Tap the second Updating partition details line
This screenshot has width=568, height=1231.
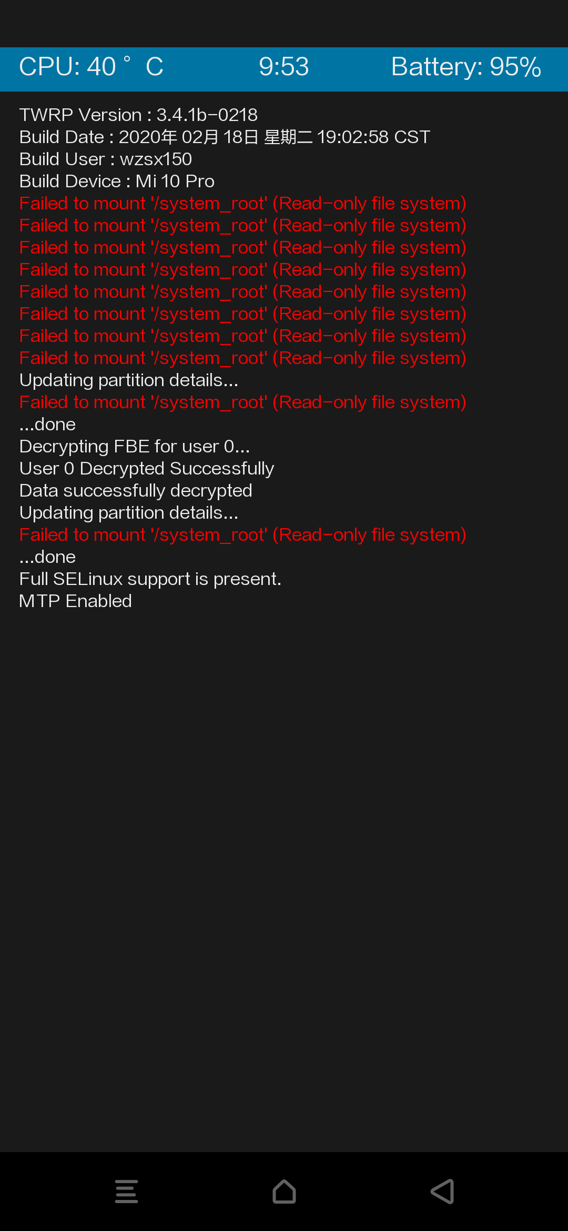click(x=129, y=512)
